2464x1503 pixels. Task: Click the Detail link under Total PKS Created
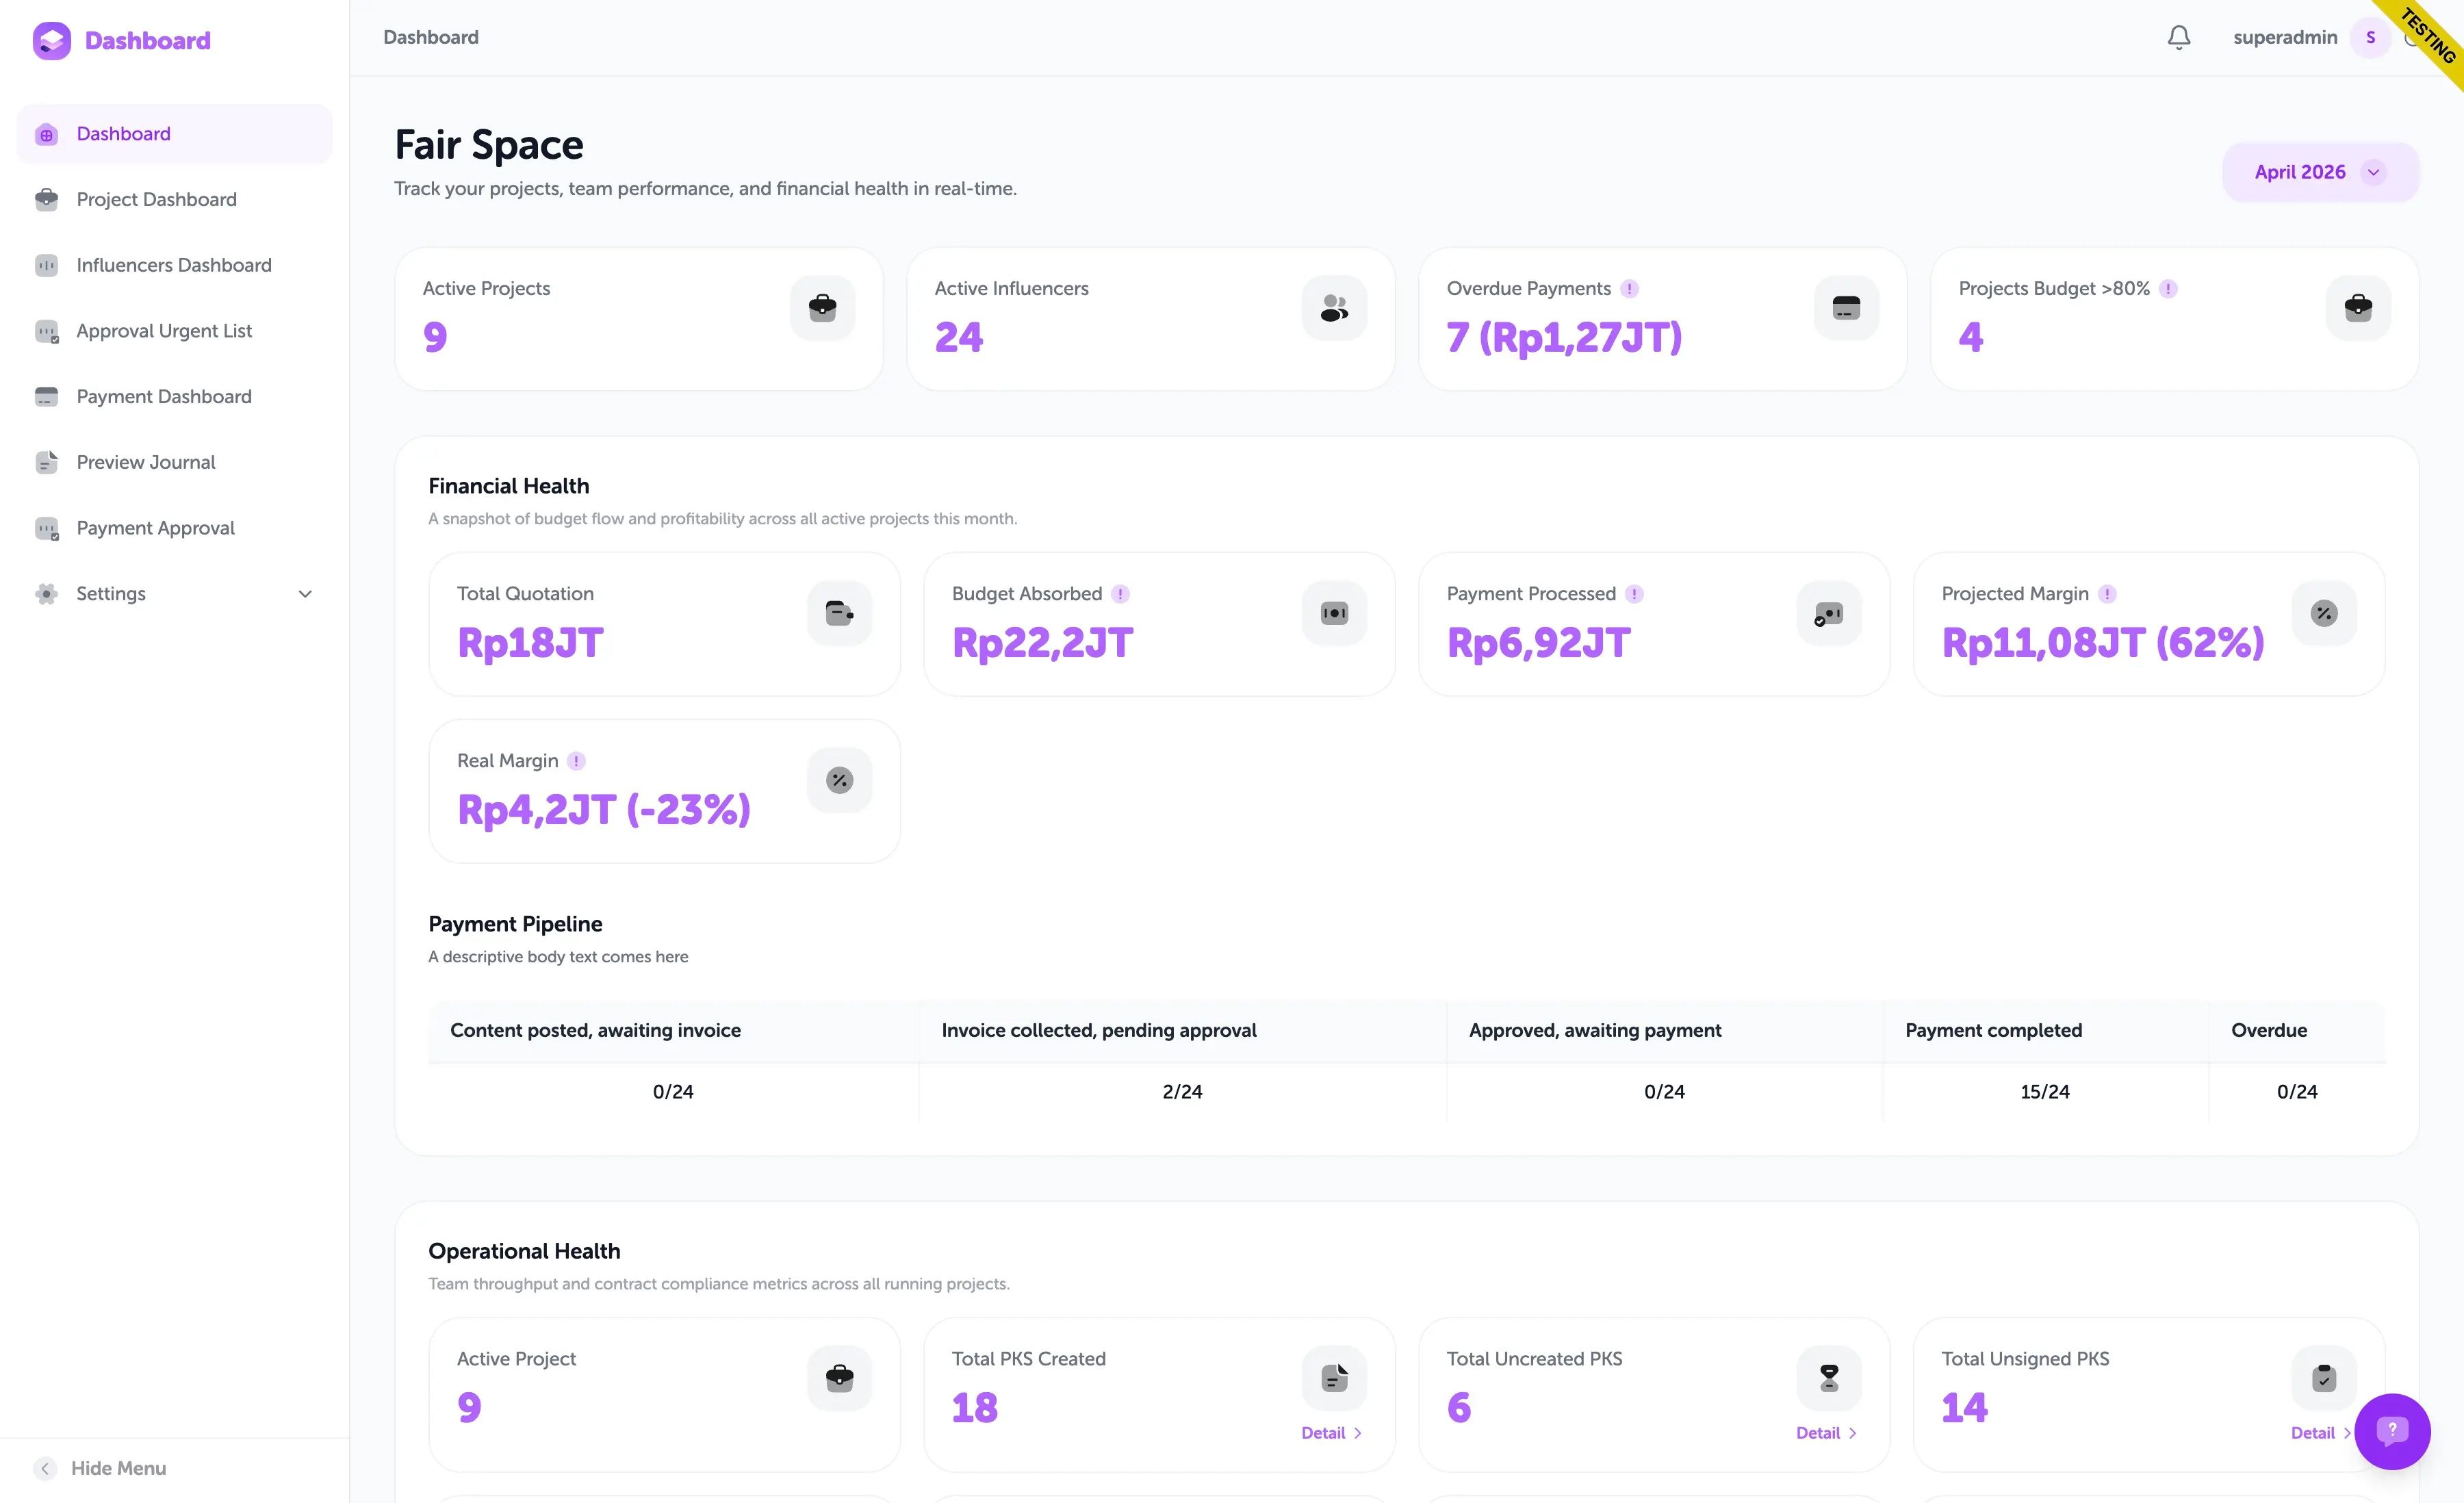point(1331,1433)
